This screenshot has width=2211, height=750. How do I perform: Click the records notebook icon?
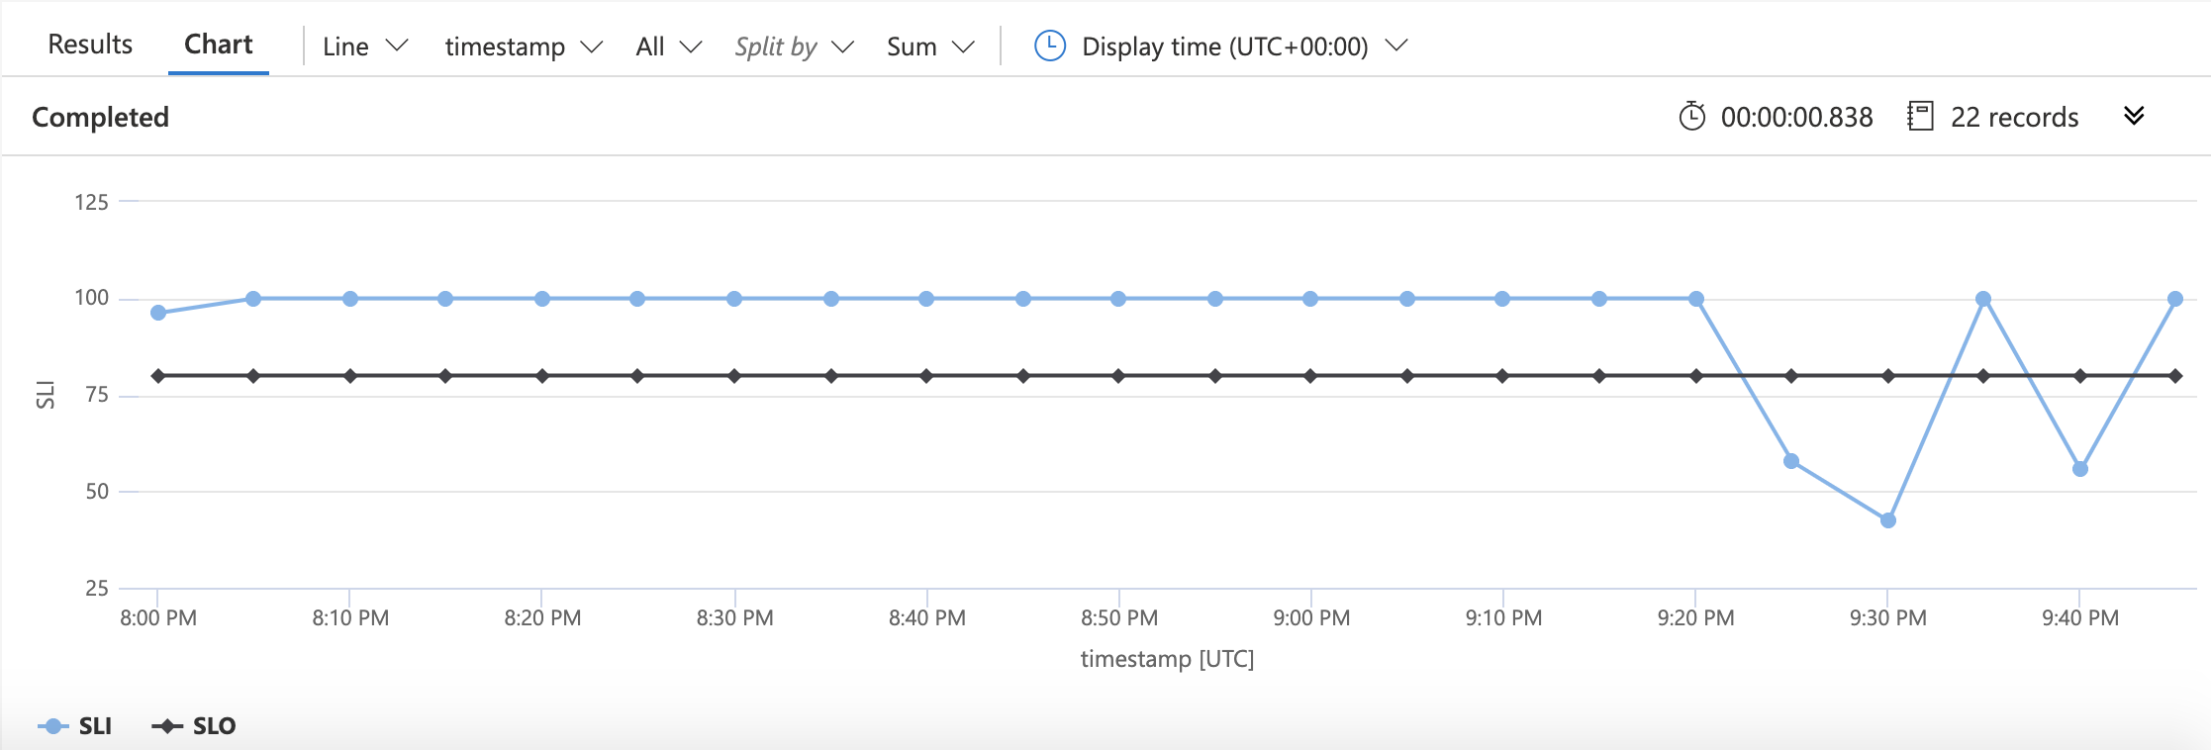(x=1920, y=116)
